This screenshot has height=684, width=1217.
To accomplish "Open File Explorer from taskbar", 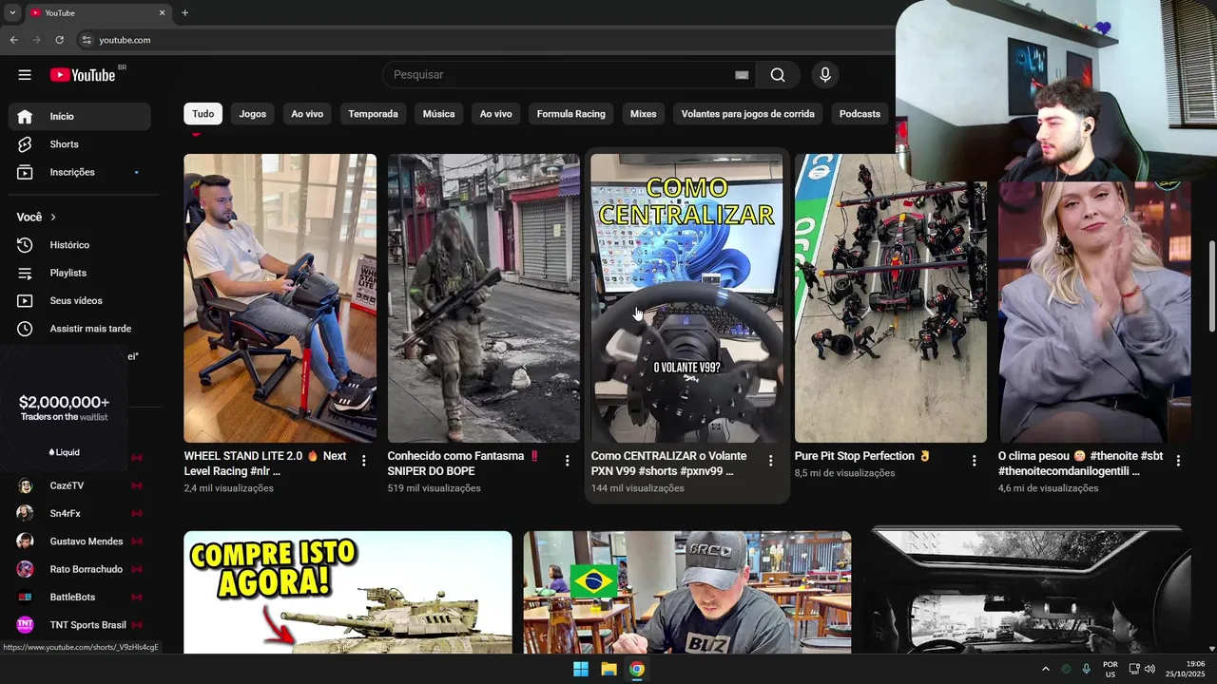I will pyautogui.click(x=608, y=669).
